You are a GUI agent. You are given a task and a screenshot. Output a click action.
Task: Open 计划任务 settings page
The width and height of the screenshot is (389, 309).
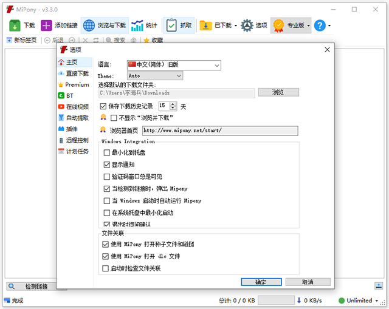tap(75, 151)
